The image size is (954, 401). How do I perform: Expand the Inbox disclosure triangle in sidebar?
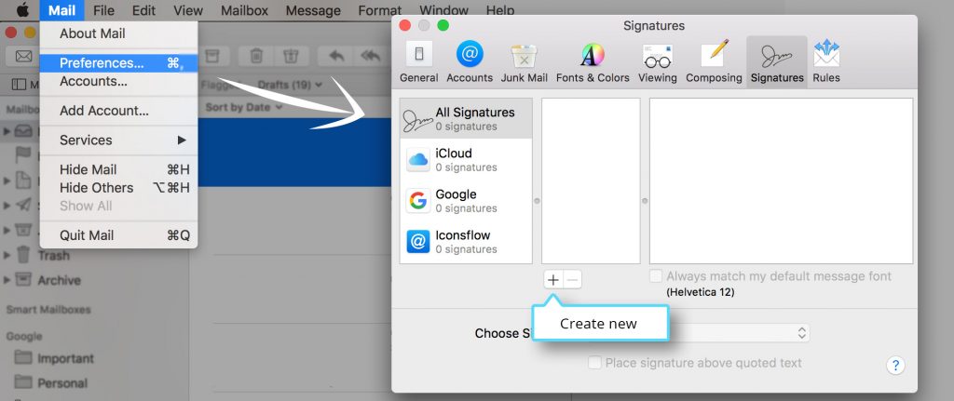(7, 130)
